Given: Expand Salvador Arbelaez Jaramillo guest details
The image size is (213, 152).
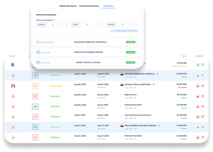Looking at the screenshot, I should coord(137,42).
